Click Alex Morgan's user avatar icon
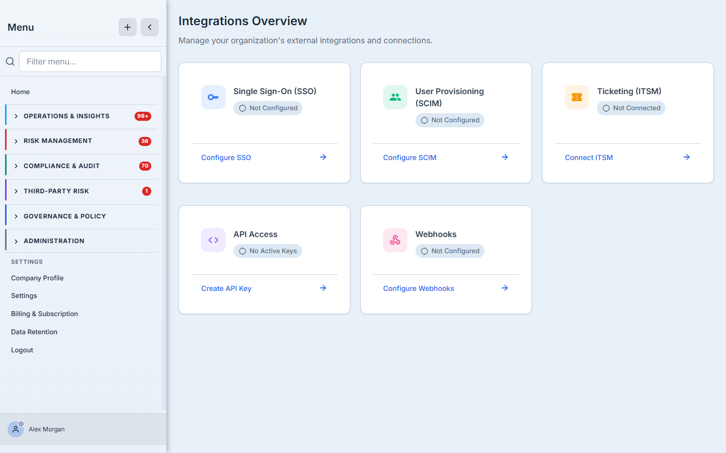The height and width of the screenshot is (453, 726). coord(16,429)
